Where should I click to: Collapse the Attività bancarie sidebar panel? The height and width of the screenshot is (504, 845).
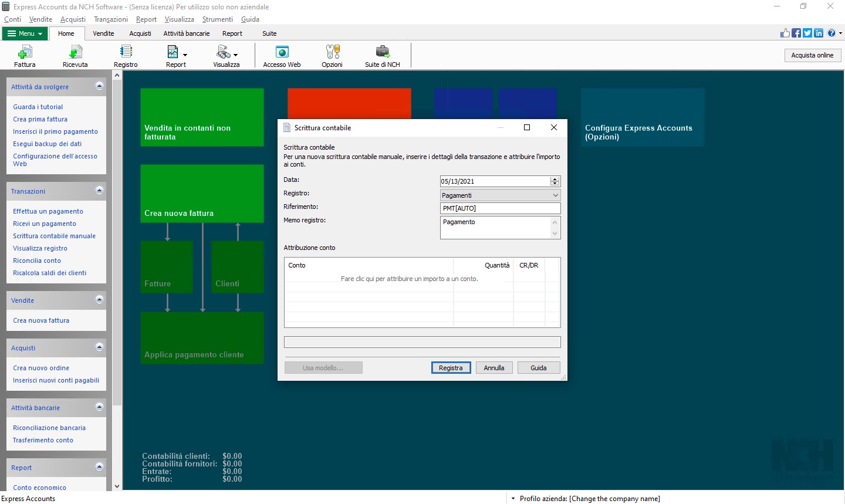click(99, 407)
